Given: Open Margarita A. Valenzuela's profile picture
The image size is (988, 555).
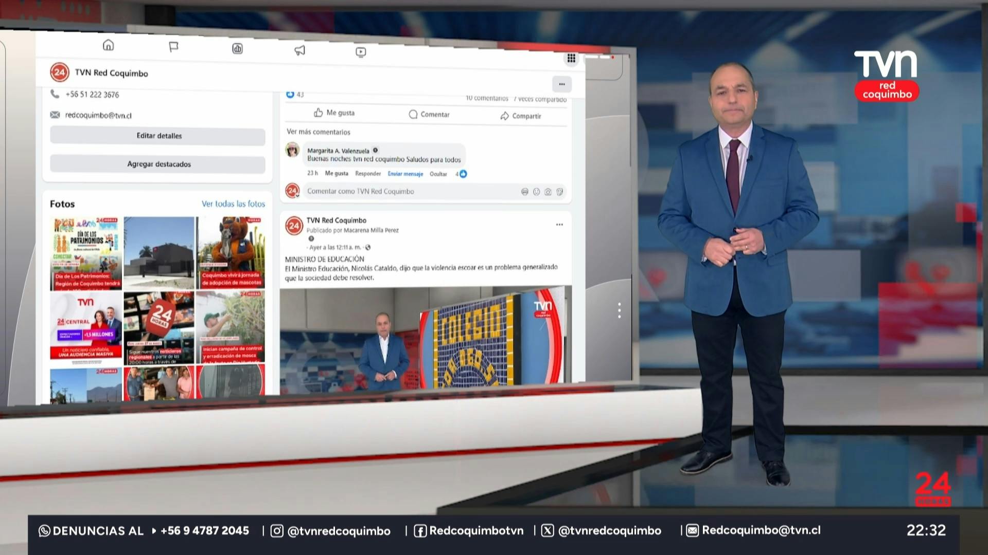Looking at the screenshot, I should pyautogui.click(x=292, y=150).
